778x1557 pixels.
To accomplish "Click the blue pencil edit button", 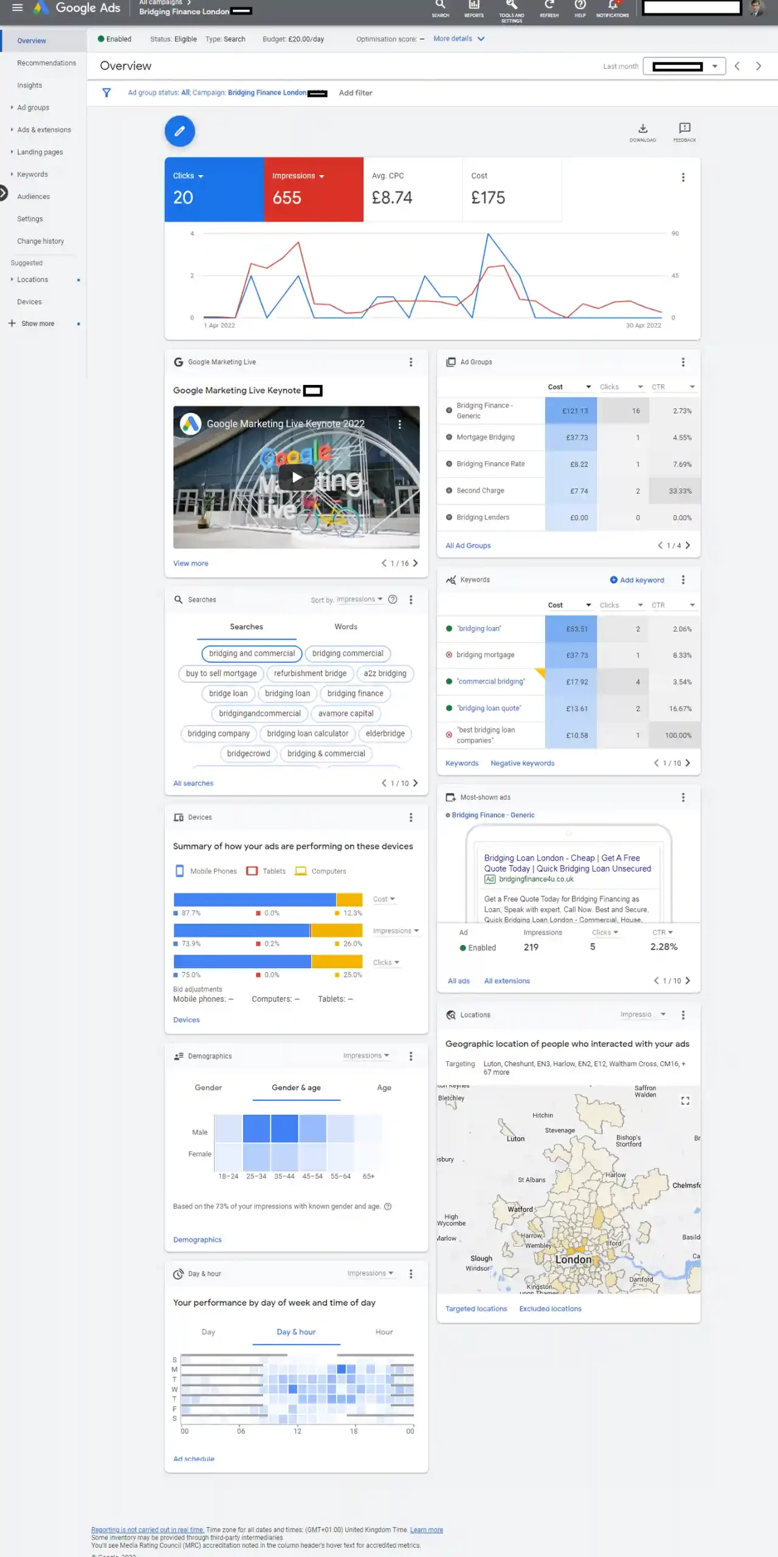I will tap(180, 131).
